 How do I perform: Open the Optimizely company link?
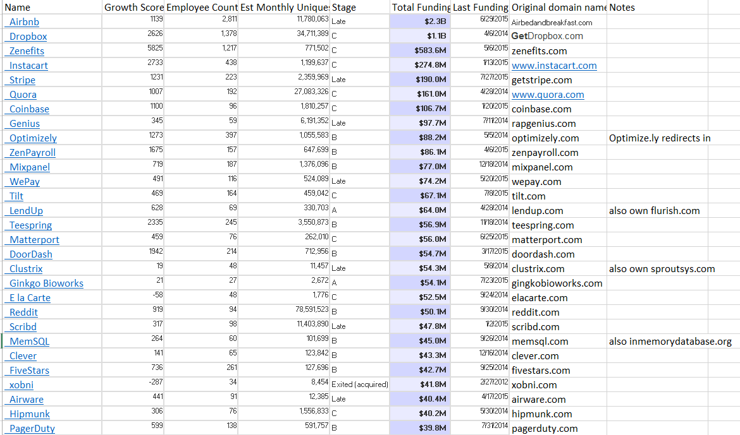pyautogui.click(x=33, y=138)
